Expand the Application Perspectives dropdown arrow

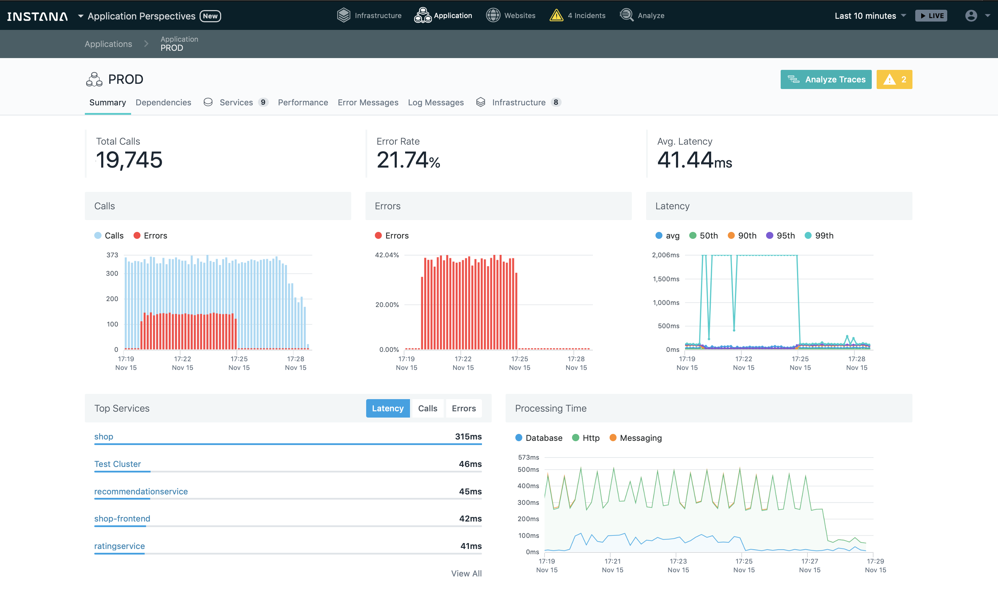pyautogui.click(x=81, y=16)
